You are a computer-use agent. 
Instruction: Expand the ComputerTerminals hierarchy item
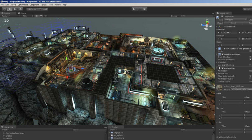point(4,133)
